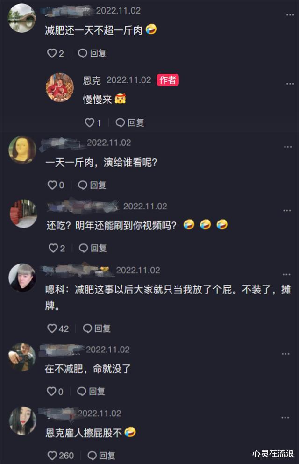Click the 作者 badge next to 恩克
This screenshot has height=464, width=299.
tap(168, 80)
